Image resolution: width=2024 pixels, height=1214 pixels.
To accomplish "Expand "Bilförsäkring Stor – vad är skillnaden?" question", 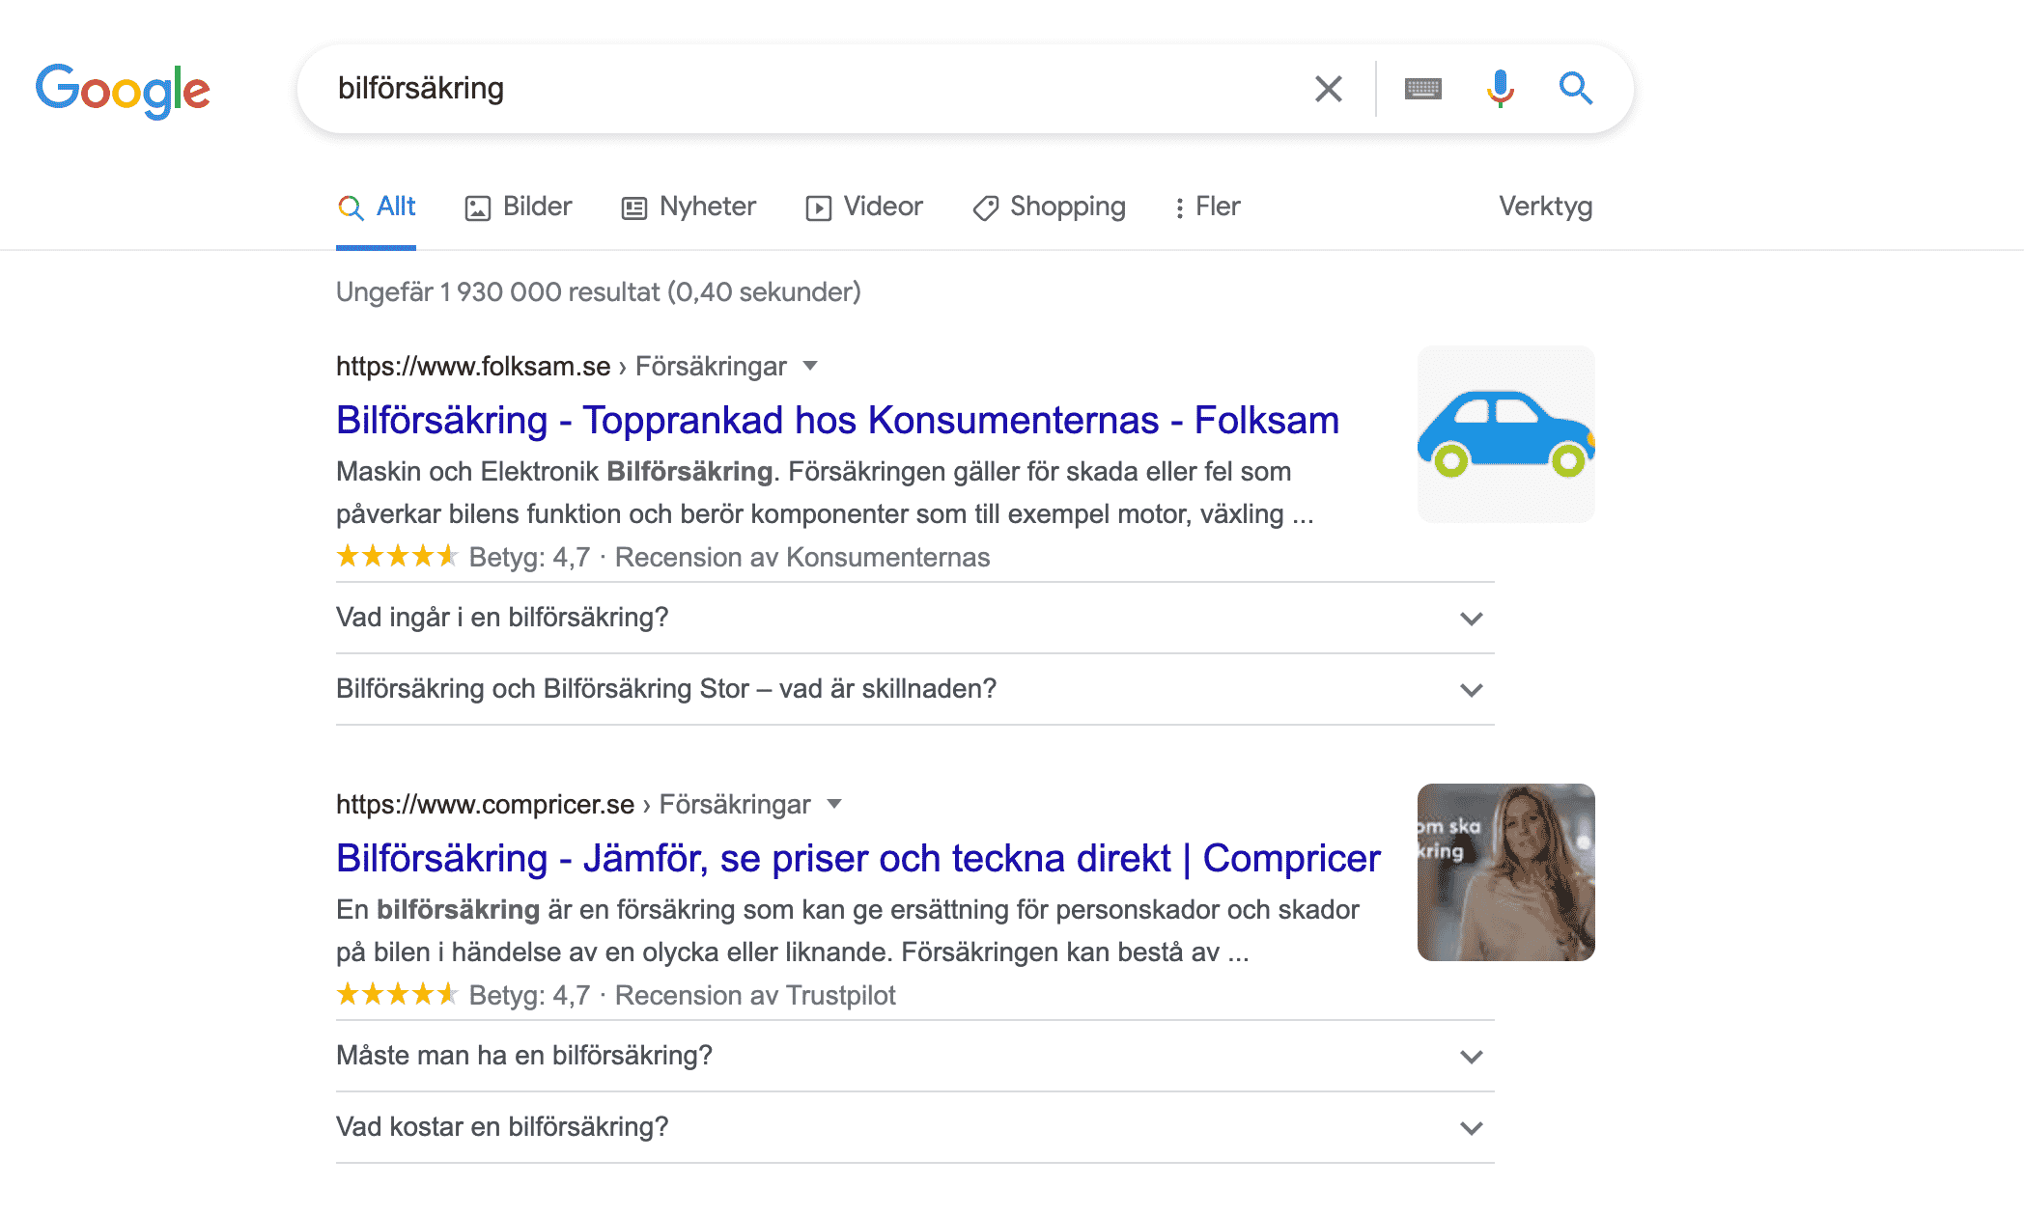I will pos(914,689).
